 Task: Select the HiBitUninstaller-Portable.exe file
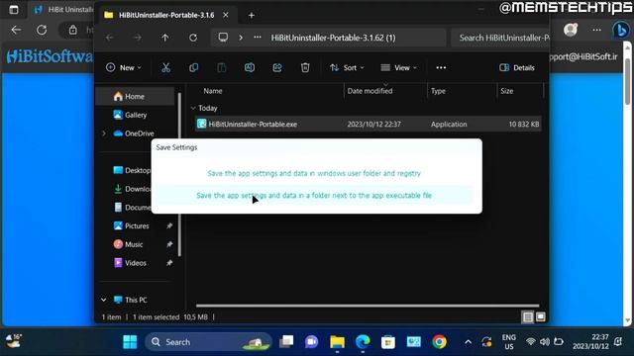368,124
